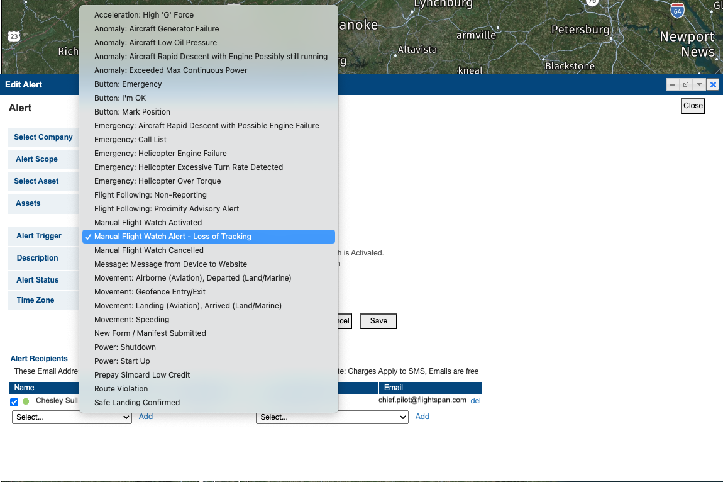This screenshot has width=723, height=482.
Task: Click the del link beside chief.pilot@flightspan.com
Action: (x=476, y=401)
